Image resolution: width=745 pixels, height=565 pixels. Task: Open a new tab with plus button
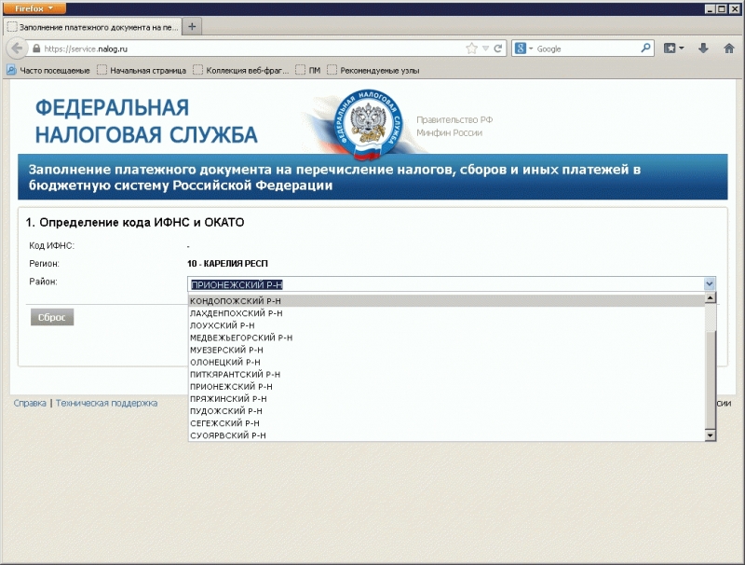[x=192, y=27]
